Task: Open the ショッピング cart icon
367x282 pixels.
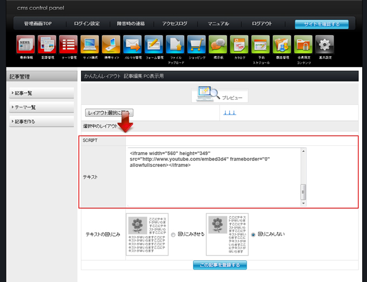Action: (196, 44)
